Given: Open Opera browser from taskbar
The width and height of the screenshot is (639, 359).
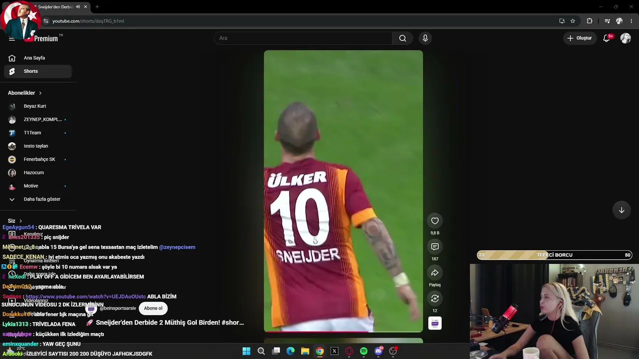Looking at the screenshot, I should tap(349, 351).
